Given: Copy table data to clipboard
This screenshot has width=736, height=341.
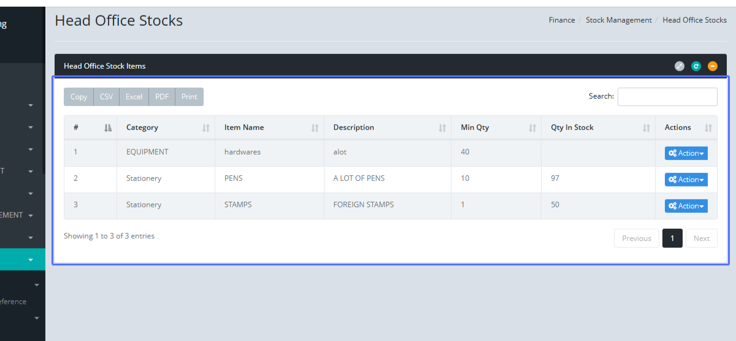Looking at the screenshot, I should point(79,97).
